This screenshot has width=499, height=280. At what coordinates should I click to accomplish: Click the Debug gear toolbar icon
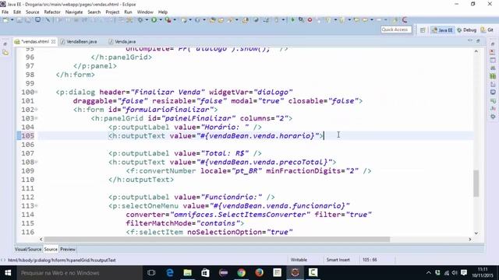click(x=140, y=20)
